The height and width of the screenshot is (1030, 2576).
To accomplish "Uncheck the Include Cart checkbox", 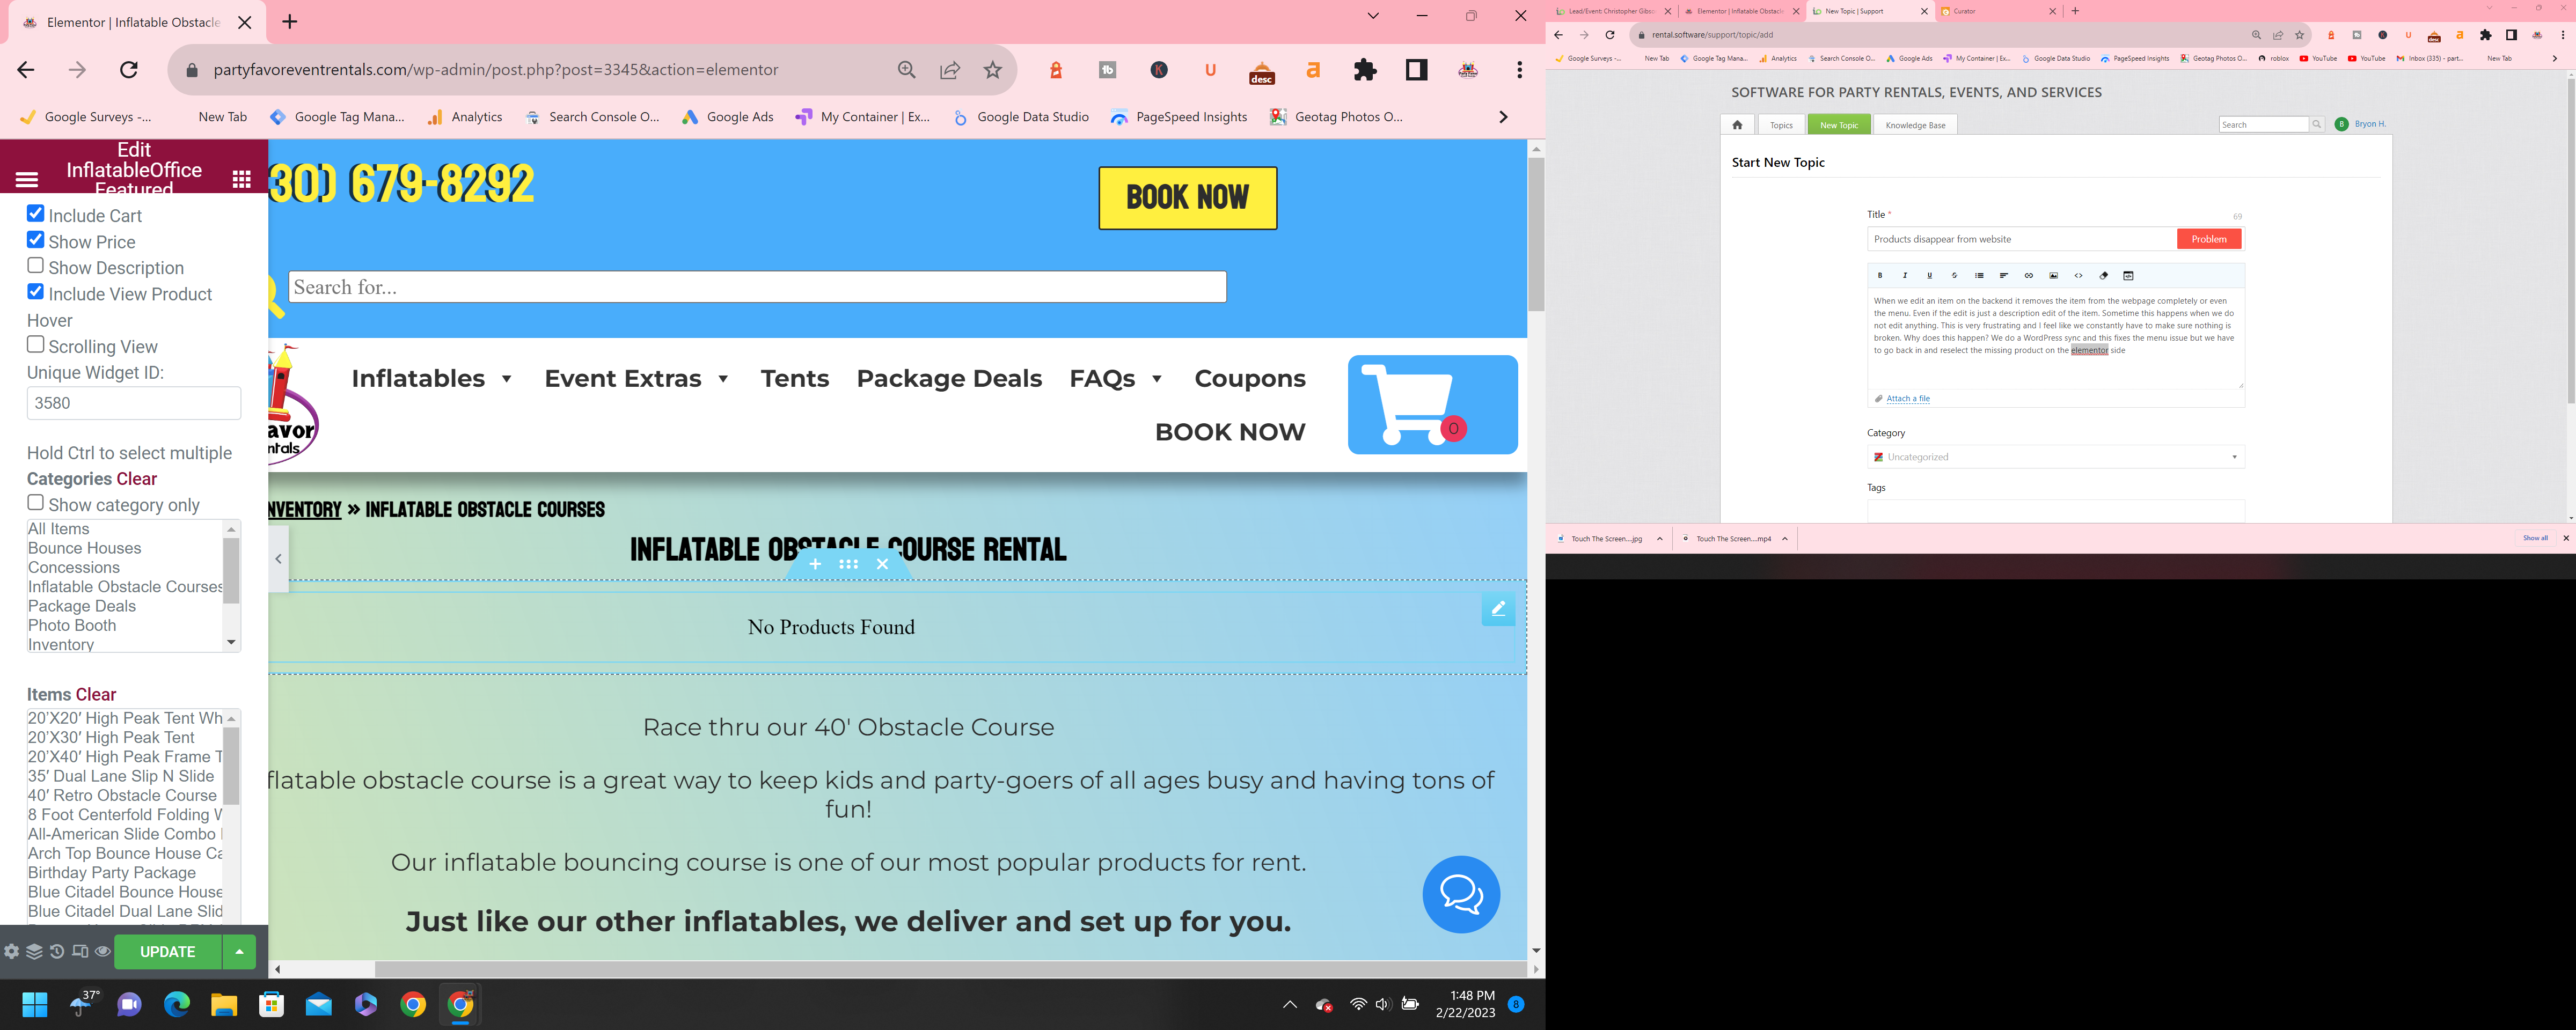I will coord(36,214).
